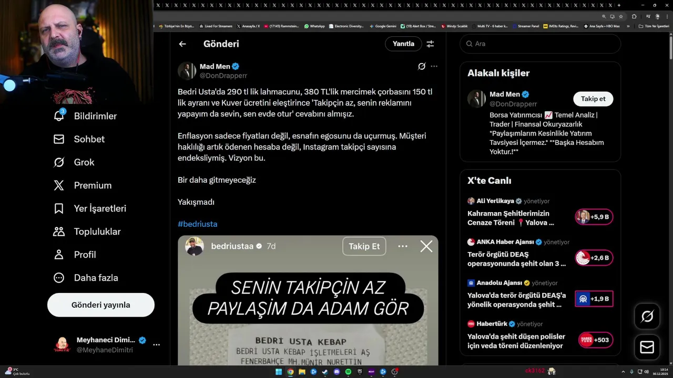Open Premium in sidebar
The width and height of the screenshot is (673, 378).
click(x=83, y=185)
